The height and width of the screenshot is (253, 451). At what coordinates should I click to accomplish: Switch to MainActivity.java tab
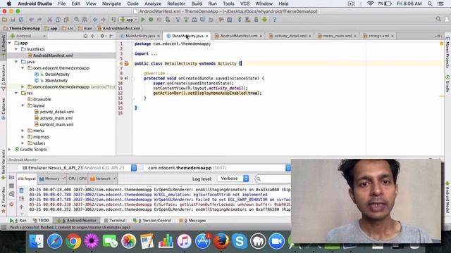[x=140, y=36]
